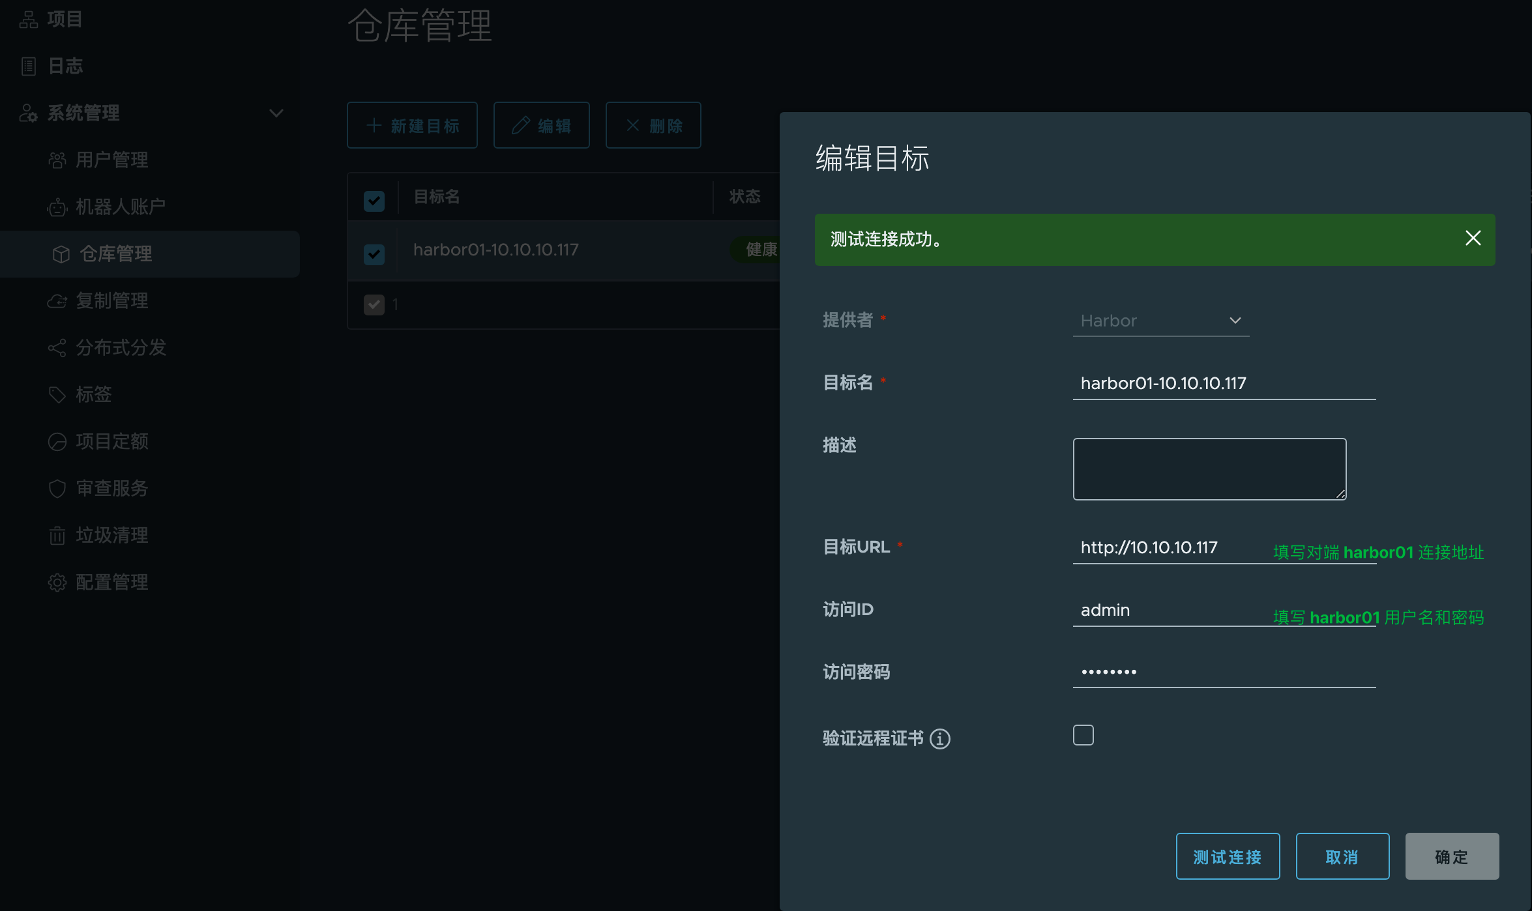Screen dimensions: 1532x911
Task: Click the 确定 button
Action: pyautogui.click(x=1453, y=856)
